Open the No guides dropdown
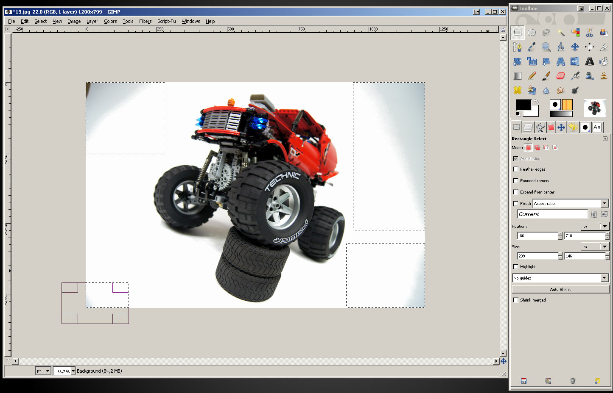 [561, 278]
